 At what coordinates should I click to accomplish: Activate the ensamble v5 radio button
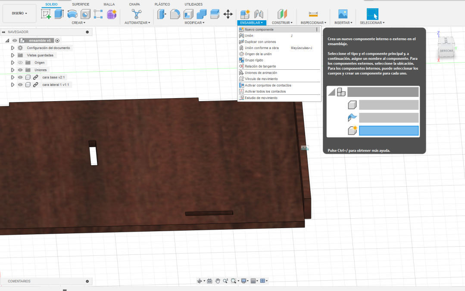57,40
